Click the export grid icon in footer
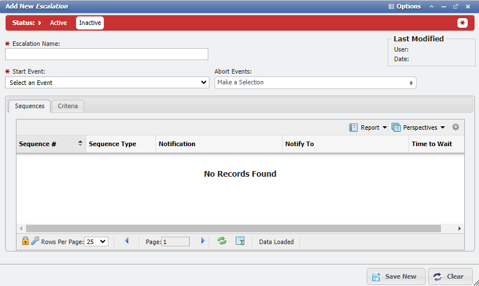479x286 pixels. (x=240, y=241)
